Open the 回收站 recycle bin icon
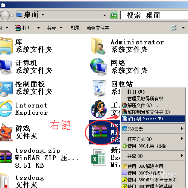 click(x=99, y=88)
